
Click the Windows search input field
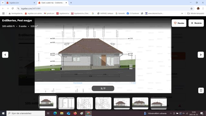click(26, 113)
